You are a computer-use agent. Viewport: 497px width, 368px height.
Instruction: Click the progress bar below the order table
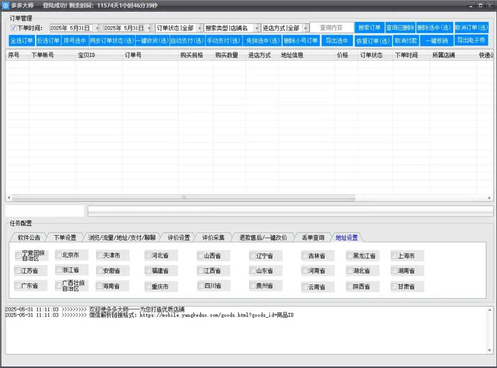point(290,211)
